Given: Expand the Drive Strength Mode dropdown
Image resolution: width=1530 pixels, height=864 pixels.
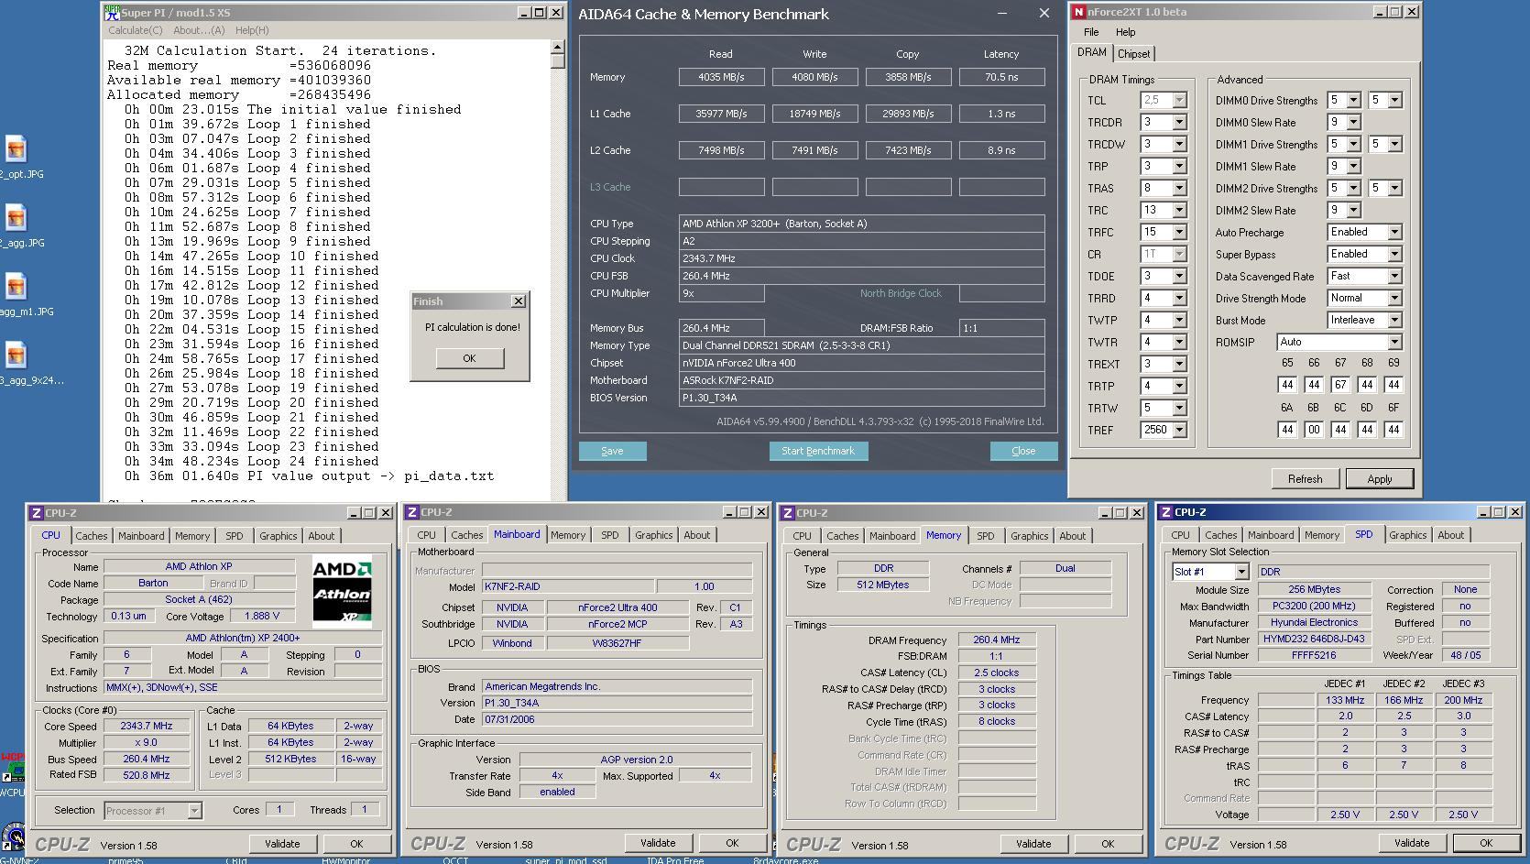Looking at the screenshot, I should click(1394, 298).
